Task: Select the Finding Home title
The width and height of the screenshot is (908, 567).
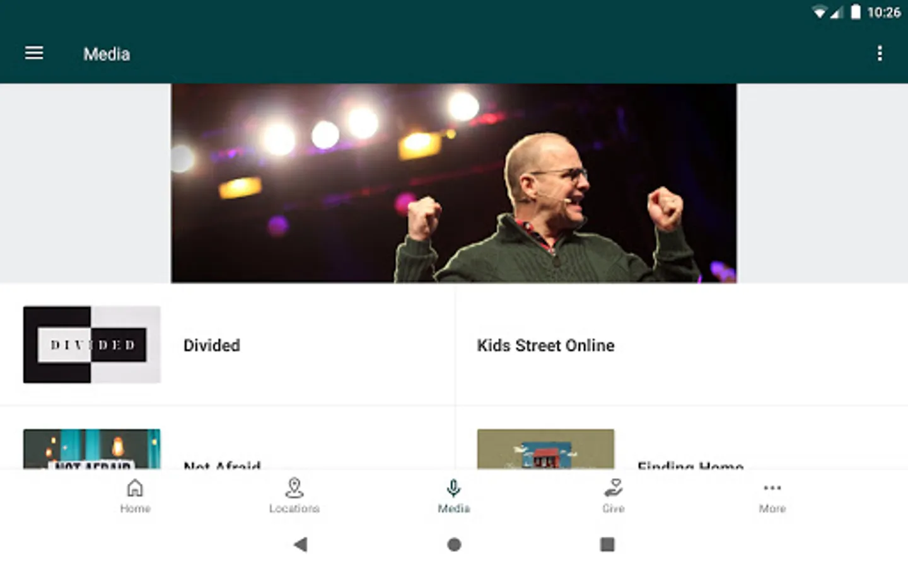Action: (690, 465)
